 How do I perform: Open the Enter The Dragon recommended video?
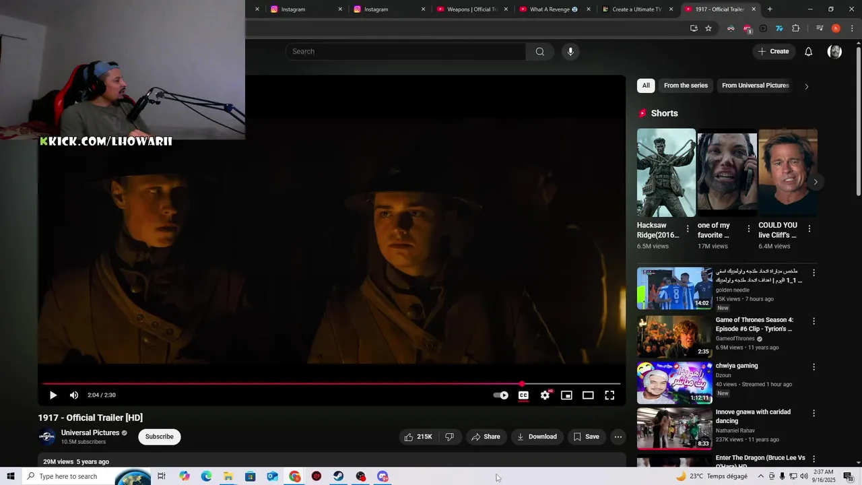tap(760, 461)
